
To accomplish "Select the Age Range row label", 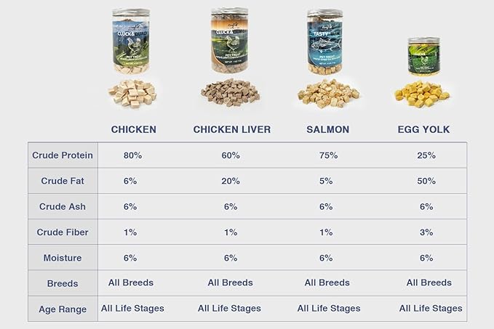I will [63, 309].
